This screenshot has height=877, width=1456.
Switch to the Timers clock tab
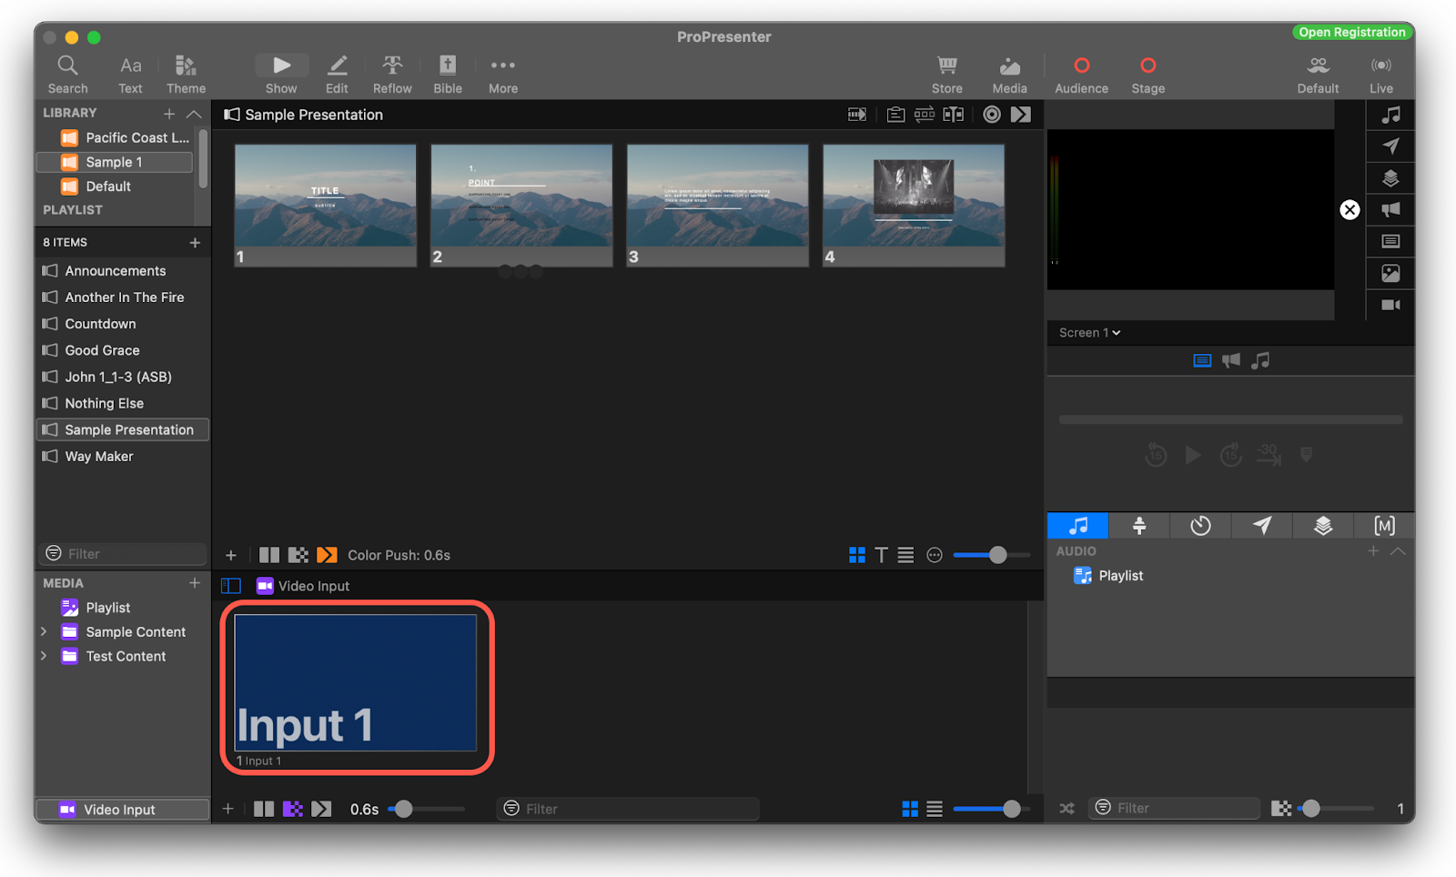click(x=1200, y=526)
